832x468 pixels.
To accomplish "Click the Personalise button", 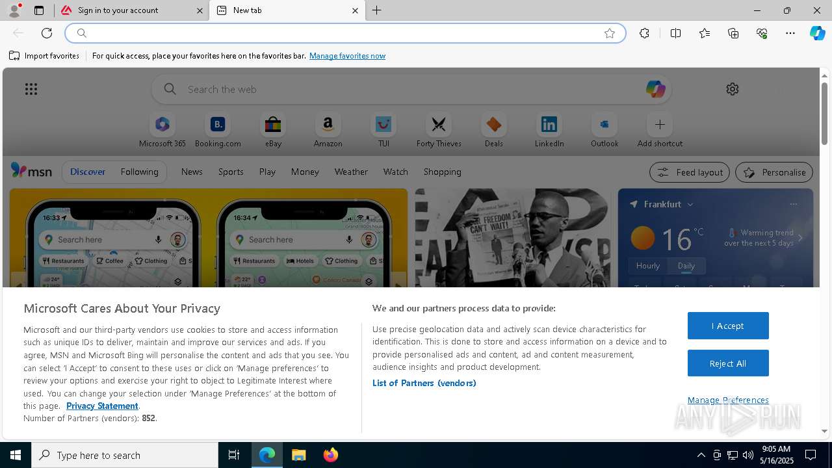I will pyautogui.click(x=774, y=172).
